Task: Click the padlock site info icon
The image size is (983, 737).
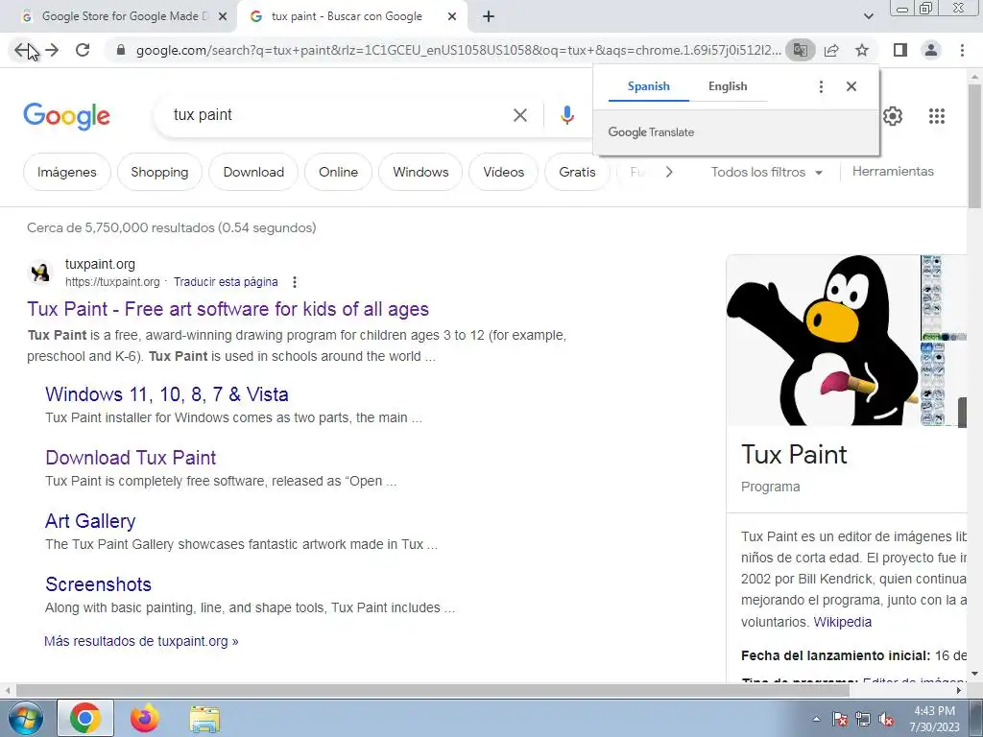Action: point(121,50)
